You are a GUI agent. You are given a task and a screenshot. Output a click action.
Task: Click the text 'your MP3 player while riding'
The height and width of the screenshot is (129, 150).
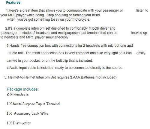[x=22, y=15]
